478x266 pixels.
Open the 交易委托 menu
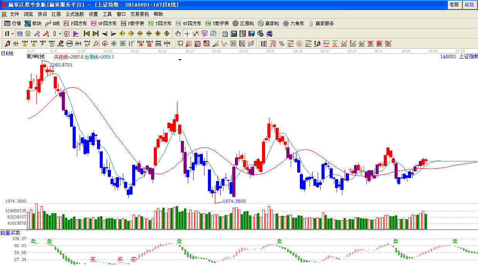(139, 14)
